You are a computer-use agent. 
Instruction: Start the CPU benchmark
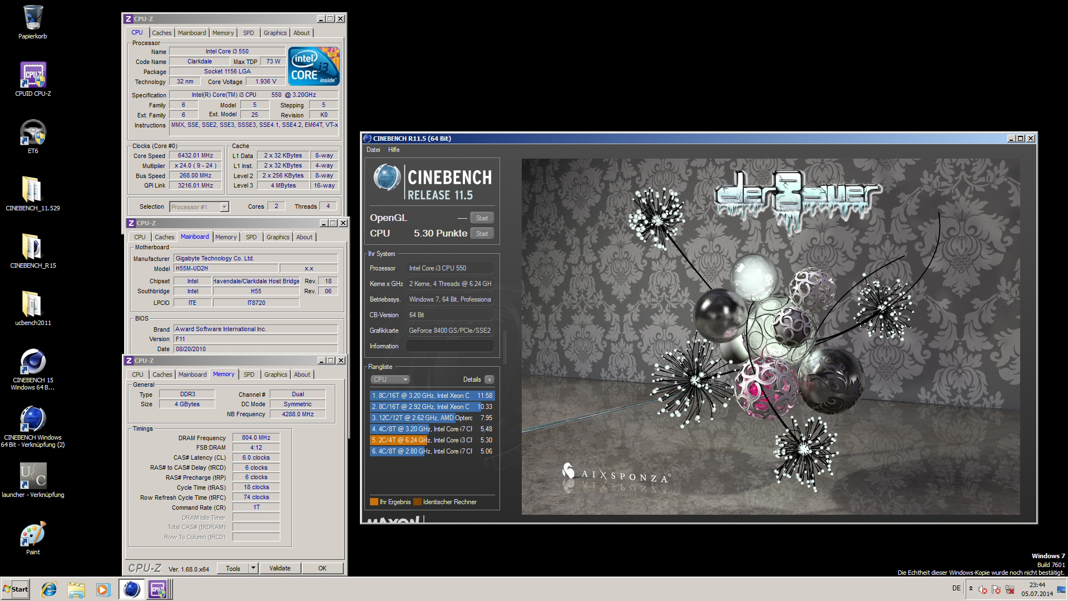[482, 234]
